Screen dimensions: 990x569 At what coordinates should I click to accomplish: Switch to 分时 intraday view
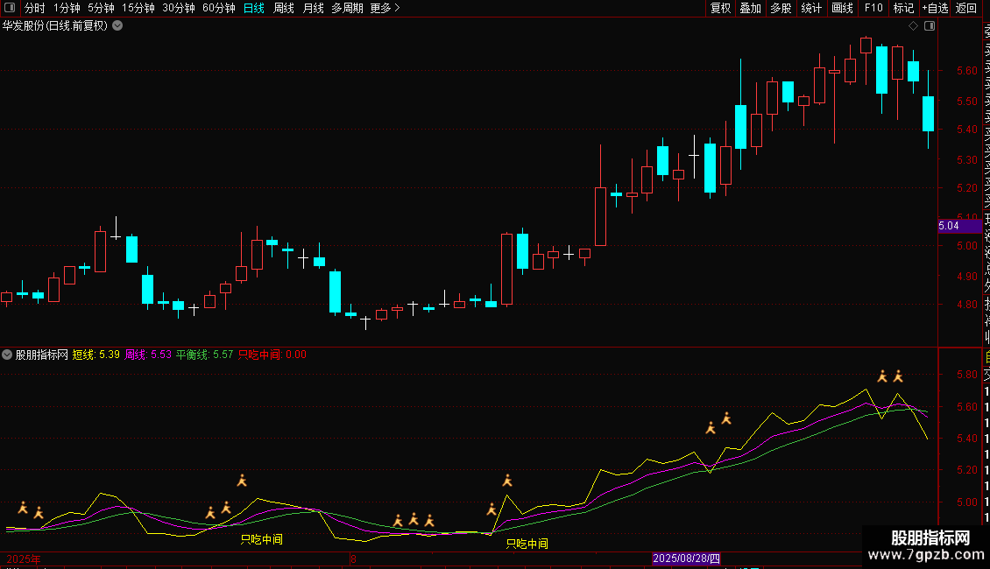coord(35,8)
